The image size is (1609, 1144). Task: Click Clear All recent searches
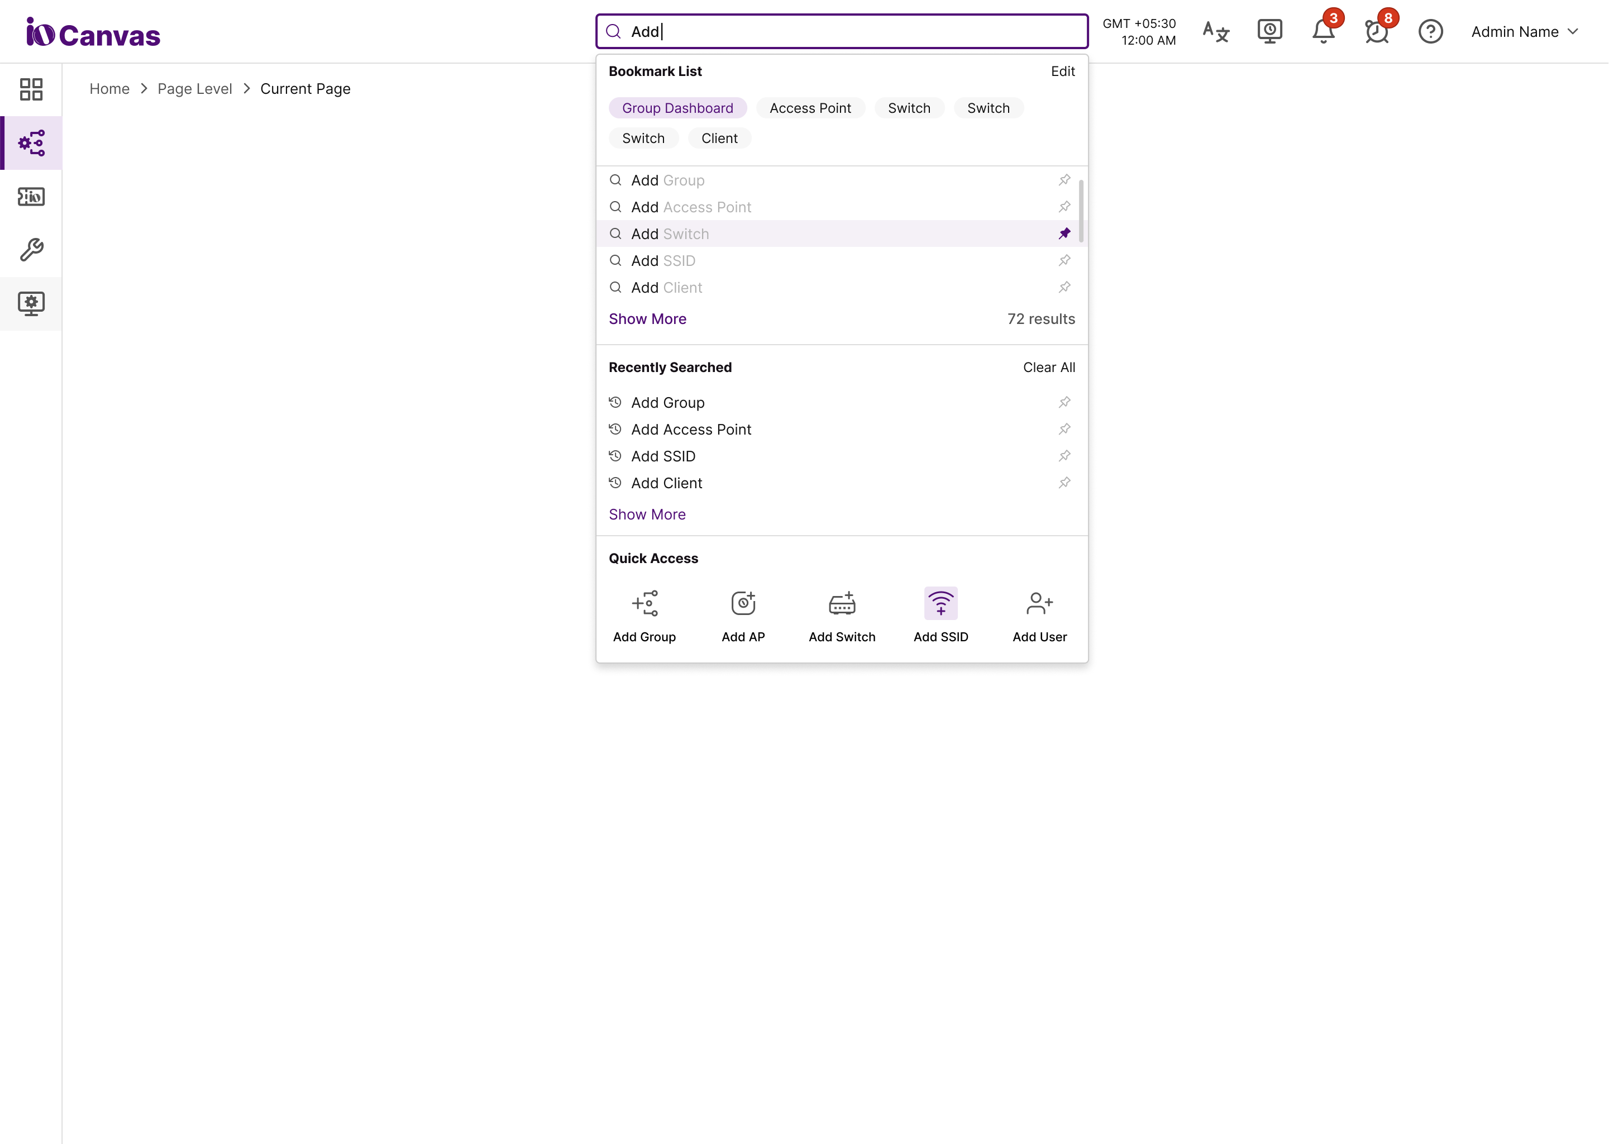[x=1048, y=367]
